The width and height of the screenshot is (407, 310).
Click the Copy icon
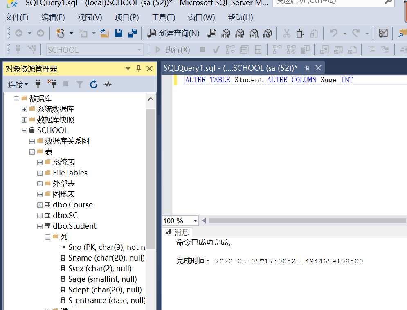pos(300,33)
